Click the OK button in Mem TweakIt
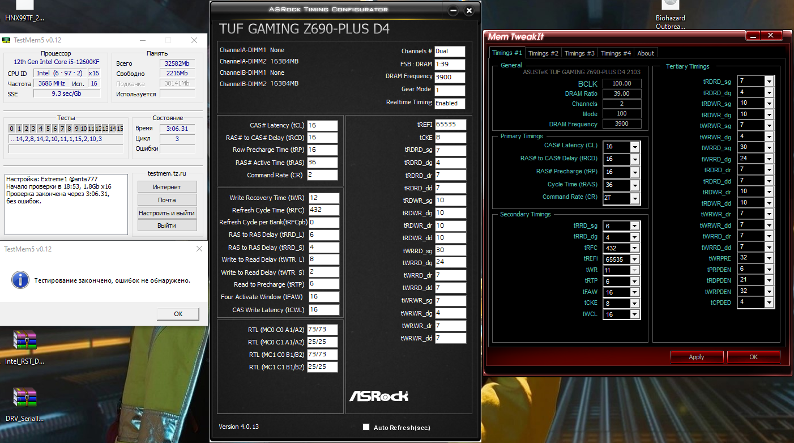 click(753, 357)
